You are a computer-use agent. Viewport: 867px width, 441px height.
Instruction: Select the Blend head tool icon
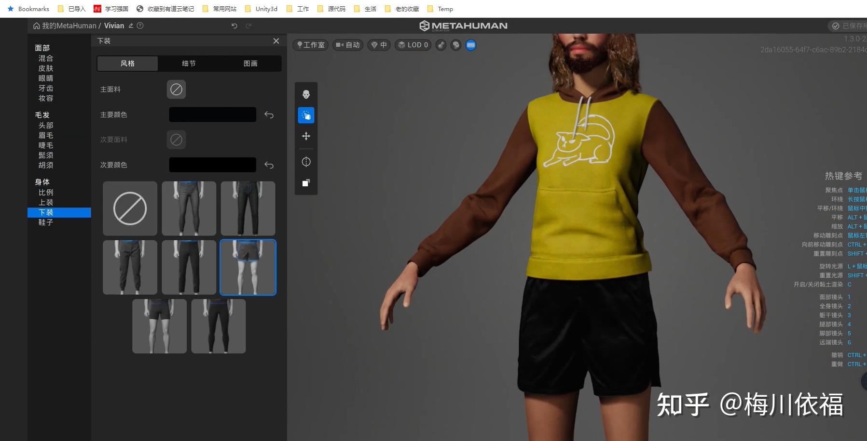306,94
